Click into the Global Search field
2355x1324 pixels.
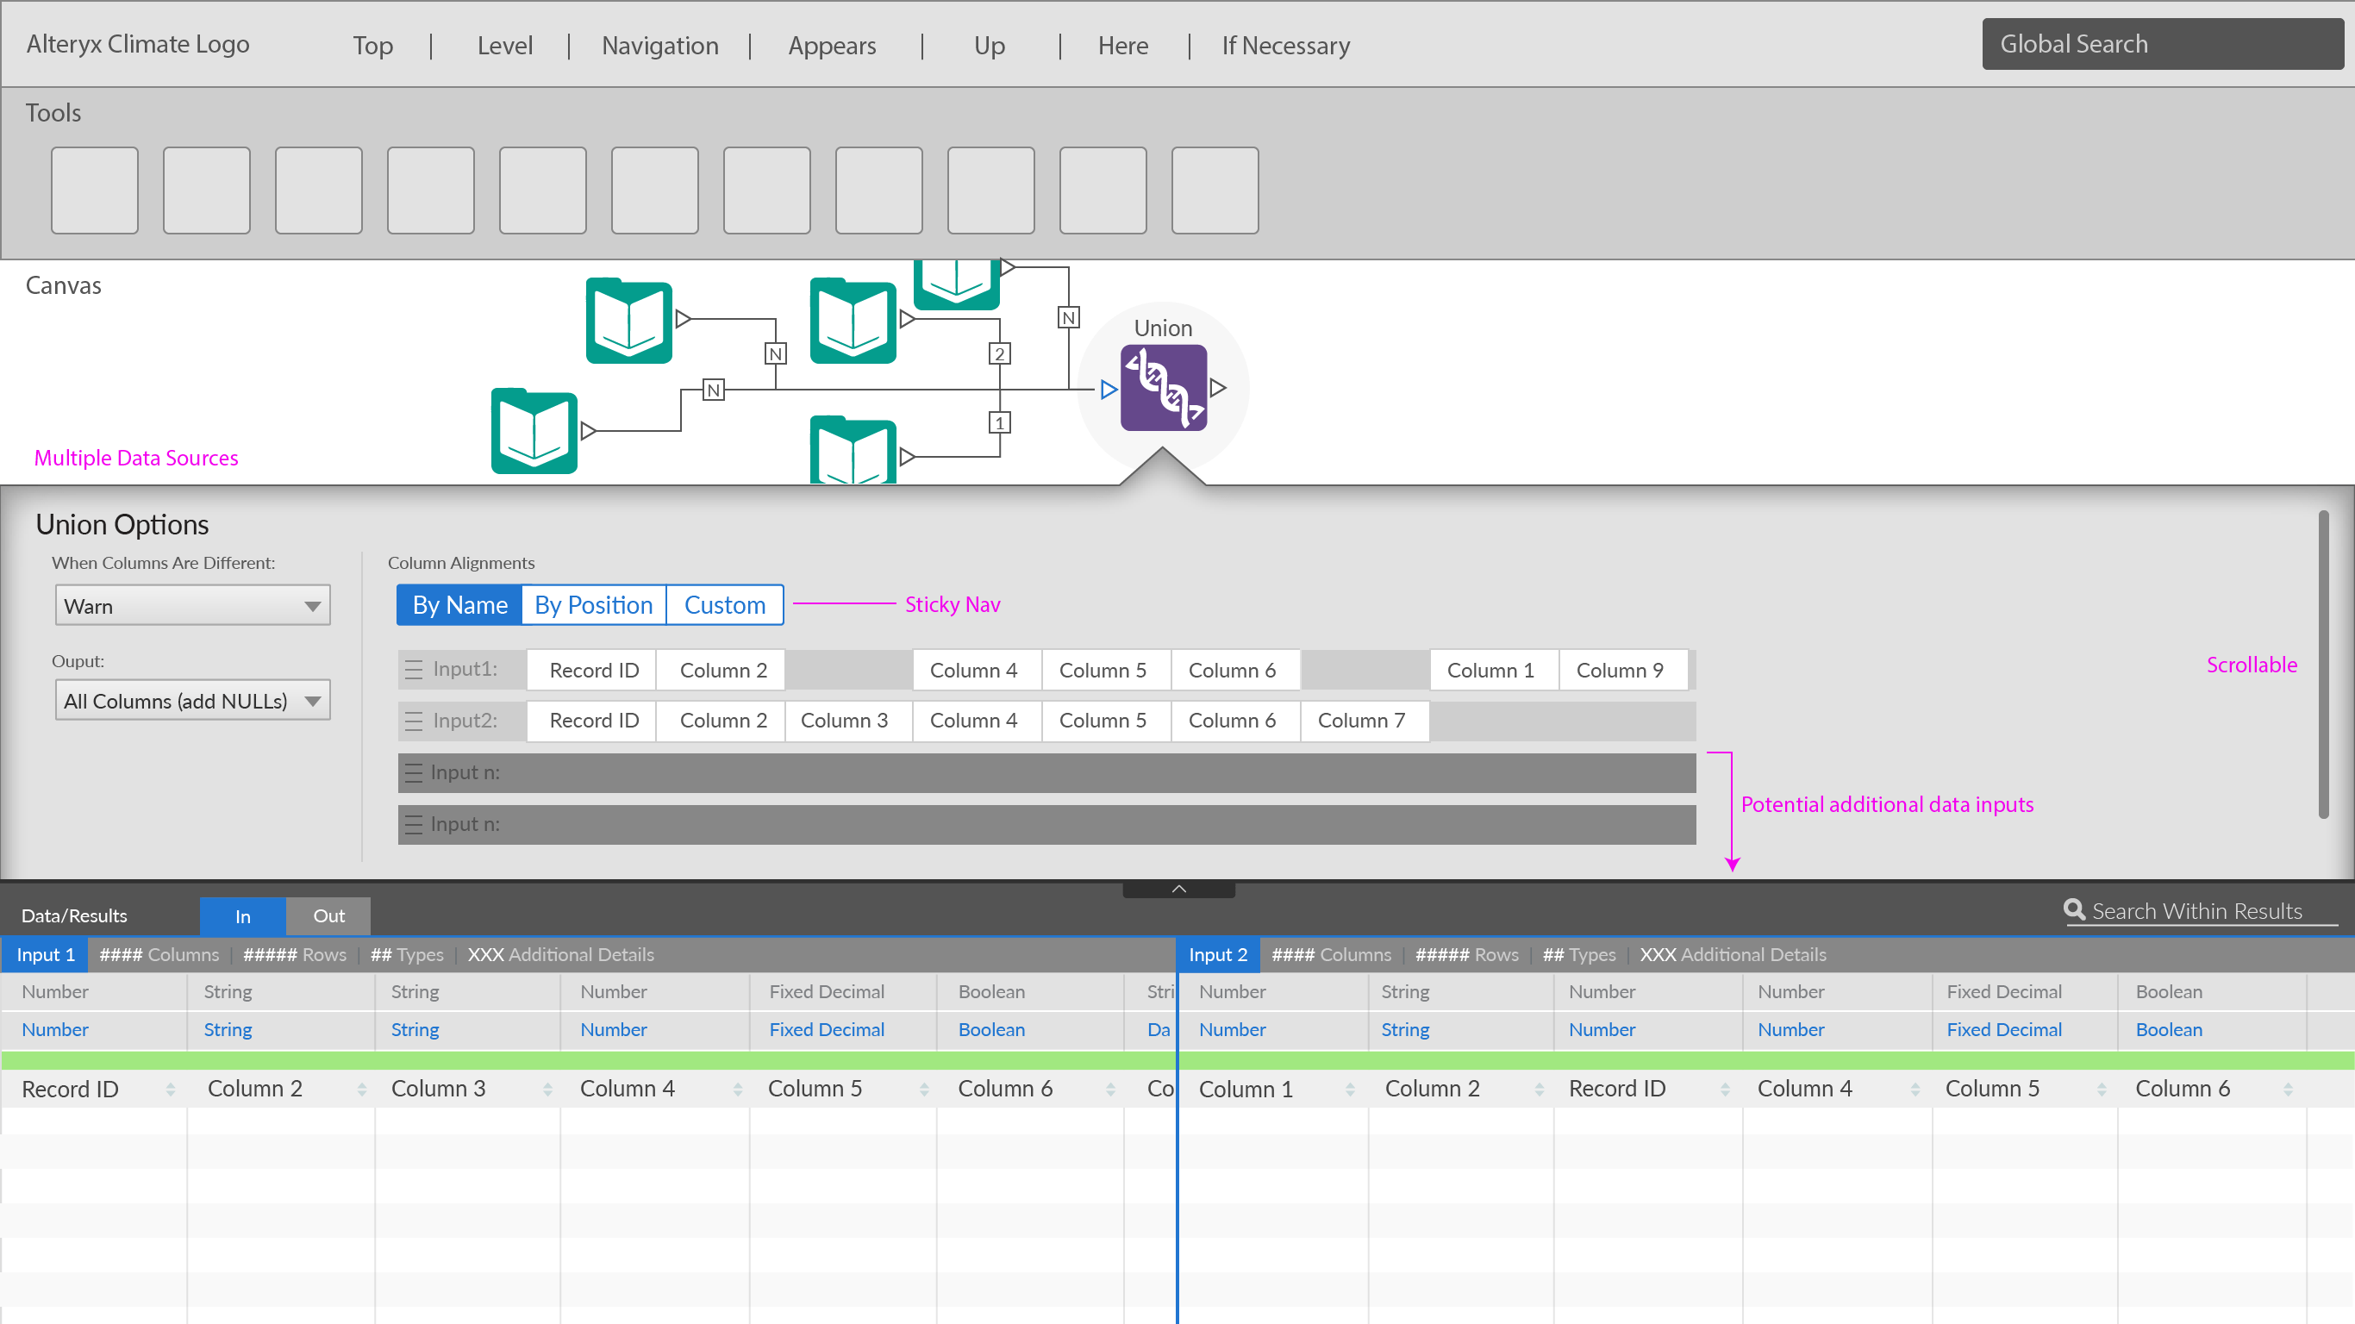[x=2161, y=44]
